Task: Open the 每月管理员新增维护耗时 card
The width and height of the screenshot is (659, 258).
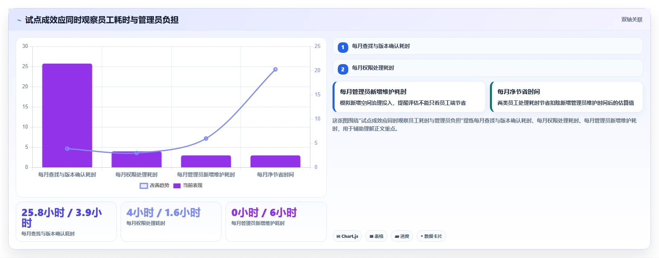Action: pyautogui.click(x=409, y=97)
